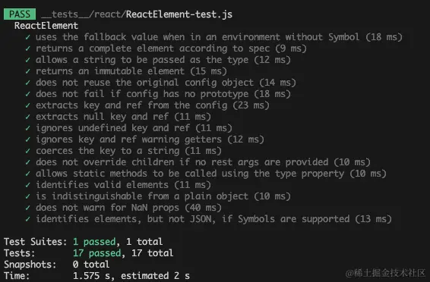Click checkmark beside 'allows a string to be passed'
Screen dimensions: 430x282
tap(27, 60)
